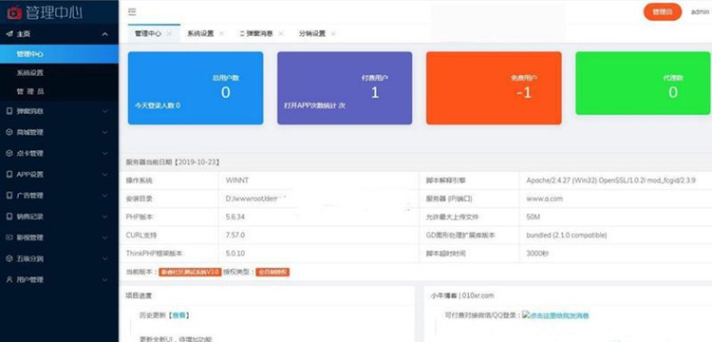Close the 分销设置 tab
Image resolution: width=712 pixels, height=342 pixels.
click(x=333, y=33)
